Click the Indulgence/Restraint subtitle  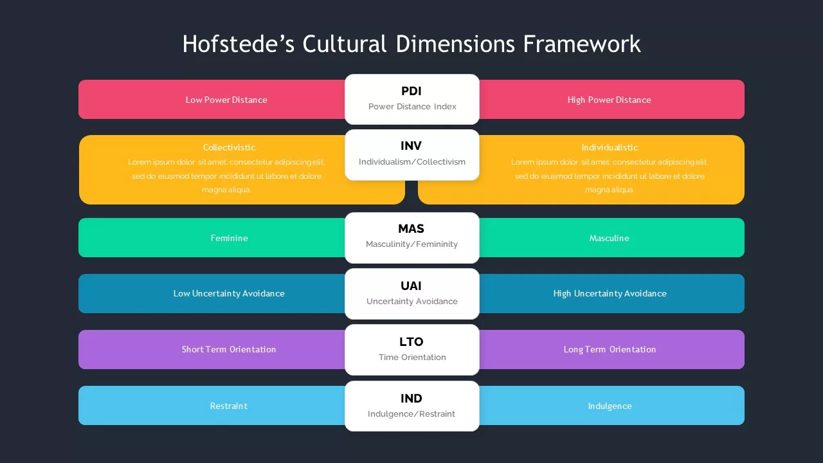tap(411, 414)
